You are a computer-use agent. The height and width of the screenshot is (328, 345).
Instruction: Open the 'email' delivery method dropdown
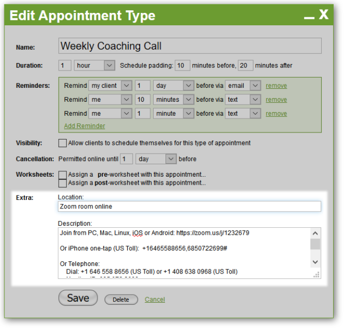coord(243,86)
